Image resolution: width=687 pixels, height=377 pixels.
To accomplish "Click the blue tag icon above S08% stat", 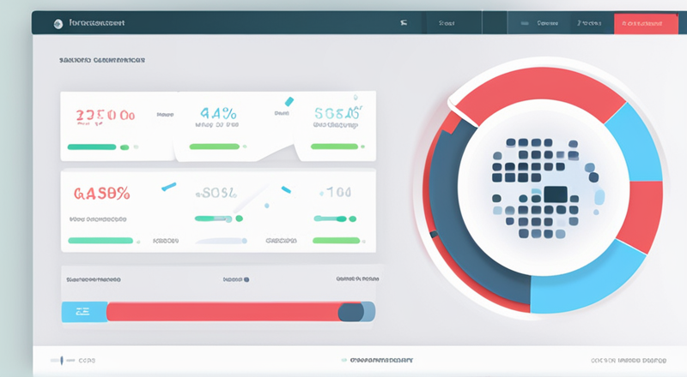I will (289, 102).
